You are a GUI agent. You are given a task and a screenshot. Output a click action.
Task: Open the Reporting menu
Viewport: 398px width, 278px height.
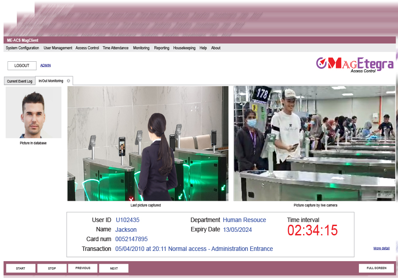[x=162, y=48]
